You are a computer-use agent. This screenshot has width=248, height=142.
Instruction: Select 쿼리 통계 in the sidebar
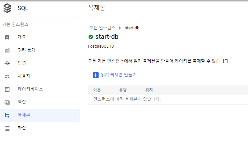(x=27, y=50)
